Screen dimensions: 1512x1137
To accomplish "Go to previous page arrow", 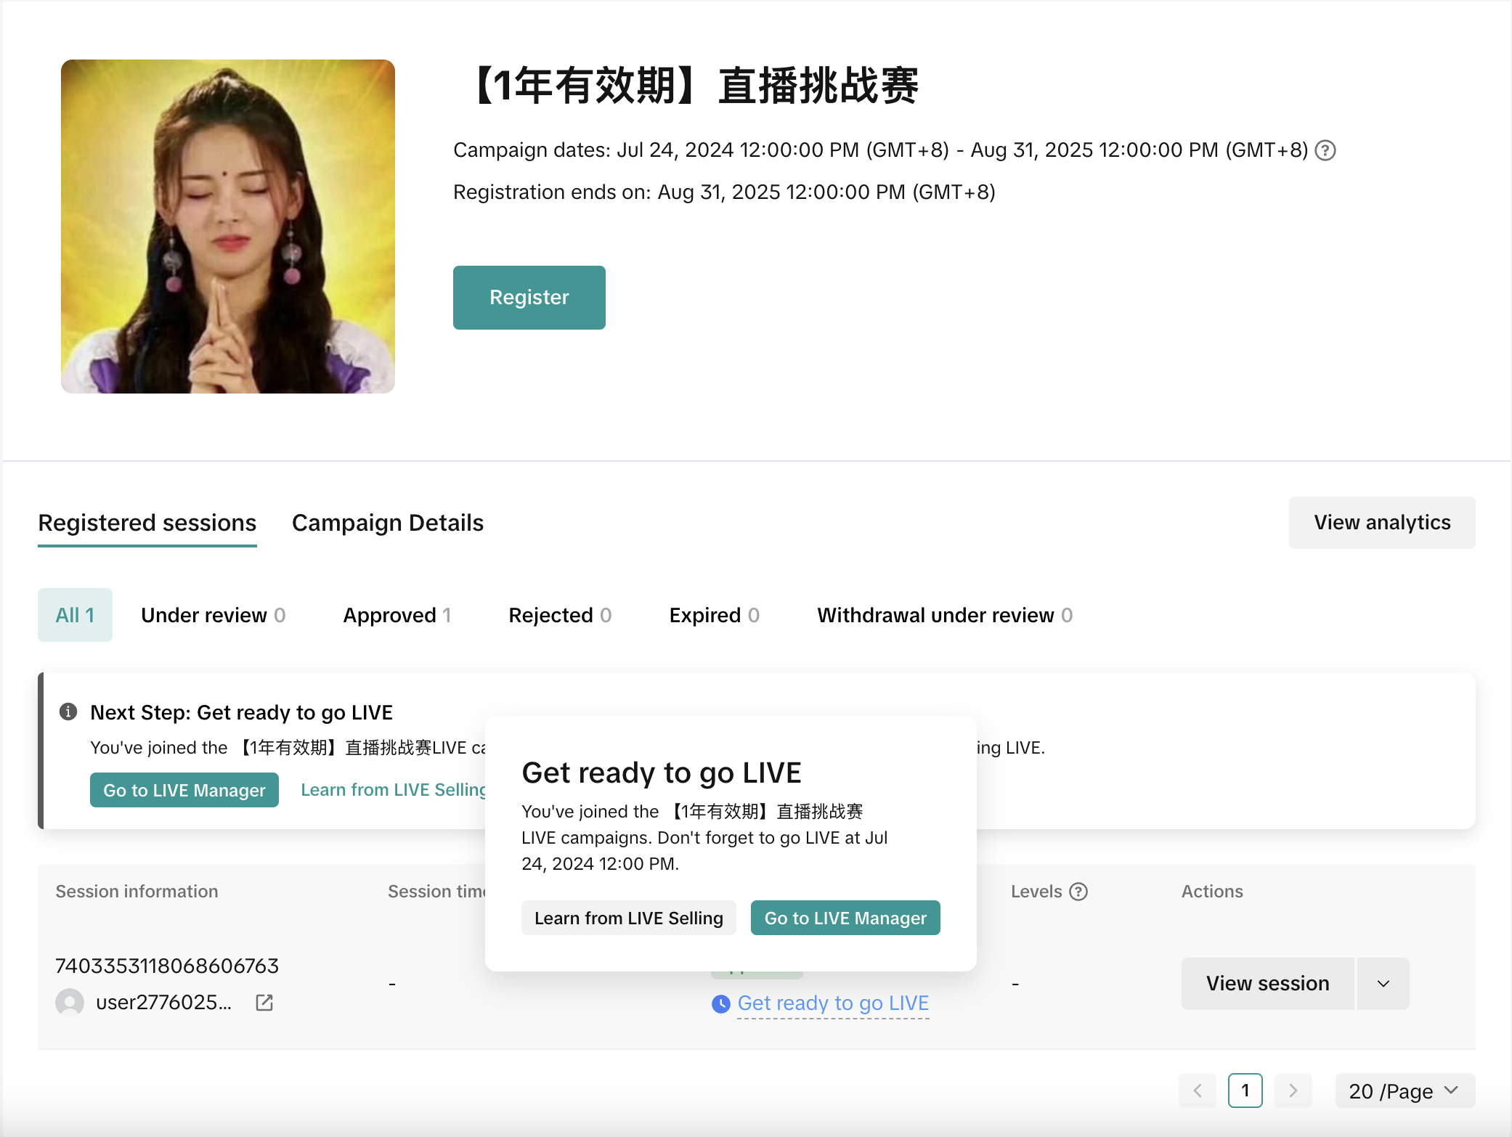I will 1198,1091.
